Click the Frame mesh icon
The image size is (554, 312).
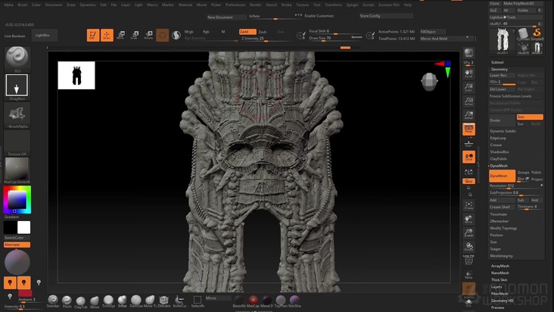click(468, 205)
